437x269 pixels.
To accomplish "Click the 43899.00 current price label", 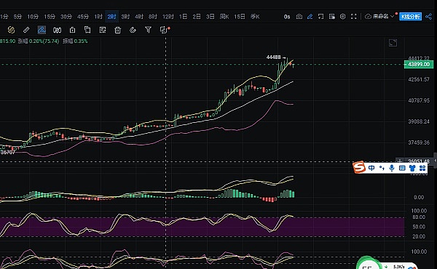I will tap(419, 65).
